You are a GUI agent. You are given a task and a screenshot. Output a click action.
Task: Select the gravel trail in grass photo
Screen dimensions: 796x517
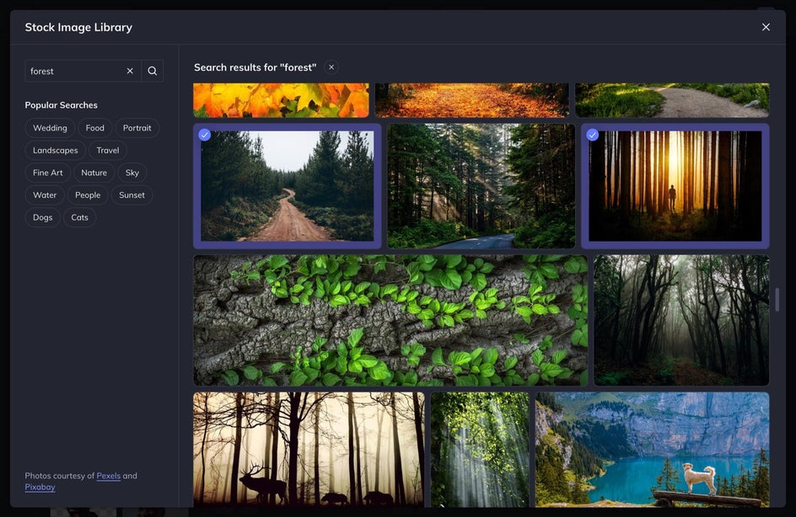(672, 100)
